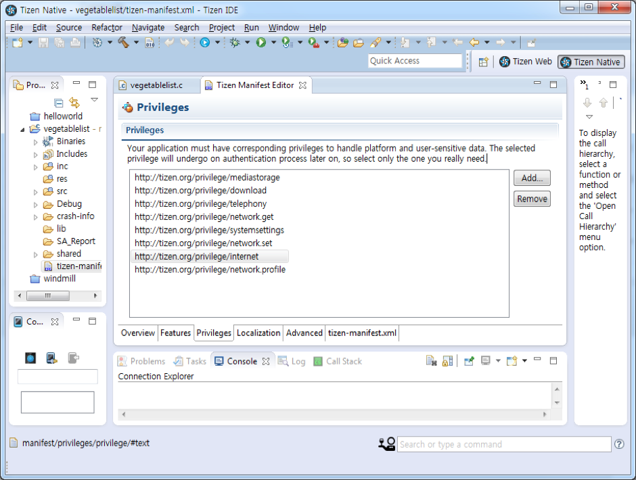The width and height of the screenshot is (636, 480).
Task: Click the hammer Build icon
Action: 123,43
